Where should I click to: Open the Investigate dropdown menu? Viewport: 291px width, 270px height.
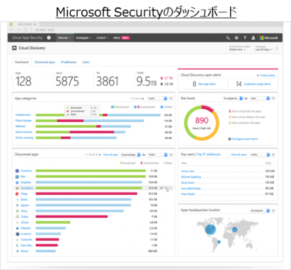(x=83, y=38)
